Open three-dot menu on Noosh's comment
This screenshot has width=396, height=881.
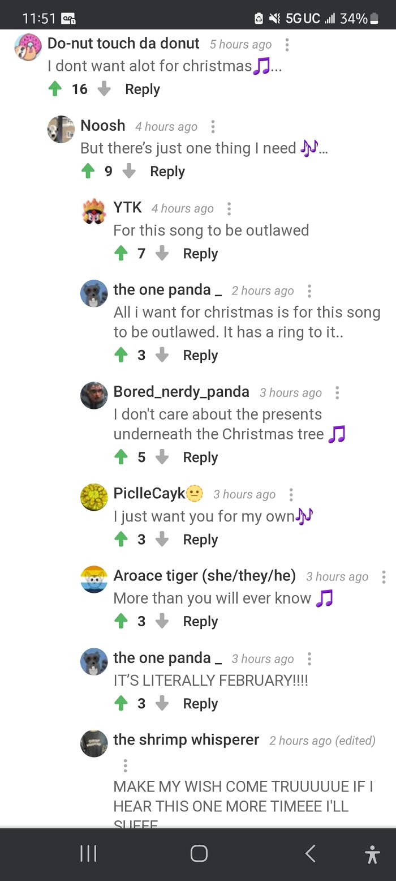[x=213, y=127]
